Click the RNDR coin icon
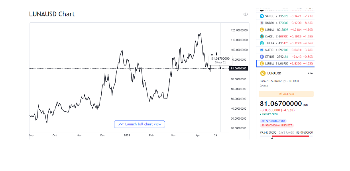The height and width of the screenshot is (171, 350). coord(262,23)
